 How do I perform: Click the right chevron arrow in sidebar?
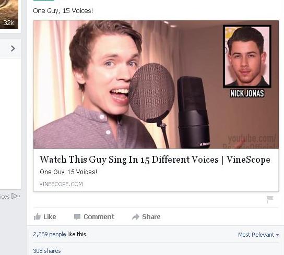point(13,48)
